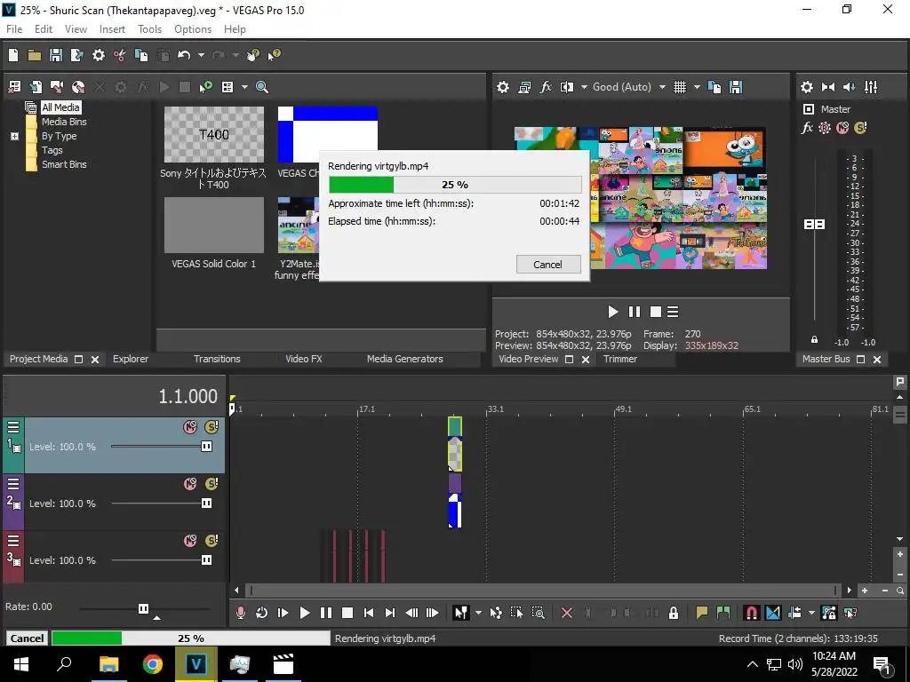The height and width of the screenshot is (682, 910).
Task: Click the Get Media from Web icon
Action: click(78, 87)
